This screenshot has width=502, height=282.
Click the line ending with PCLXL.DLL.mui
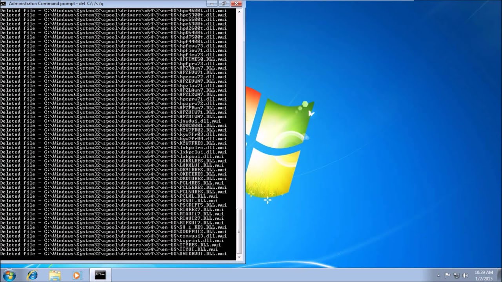point(109,196)
